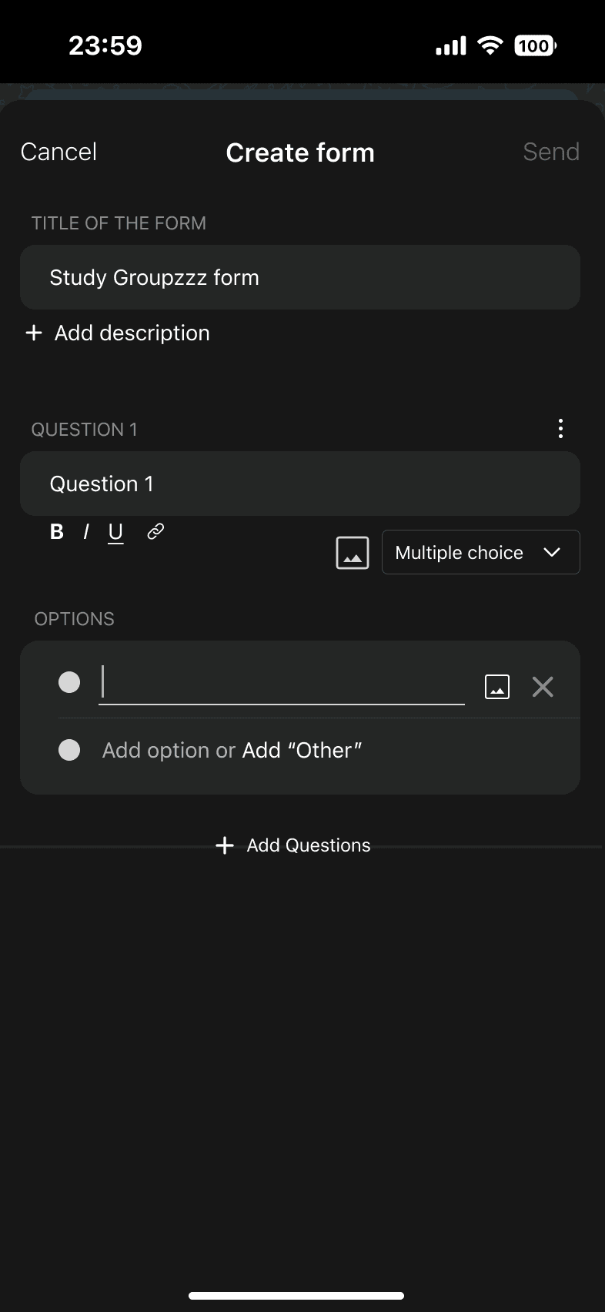Type in the empty option input
Screen dimensions: 605x1312
[282, 683]
